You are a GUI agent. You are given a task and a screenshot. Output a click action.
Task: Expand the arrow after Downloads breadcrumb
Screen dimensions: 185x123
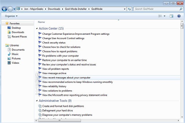(x=62, y=9)
